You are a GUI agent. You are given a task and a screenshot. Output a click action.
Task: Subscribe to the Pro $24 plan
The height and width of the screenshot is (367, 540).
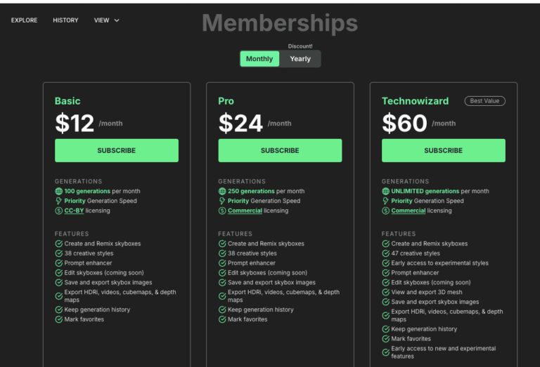tap(280, 150)
